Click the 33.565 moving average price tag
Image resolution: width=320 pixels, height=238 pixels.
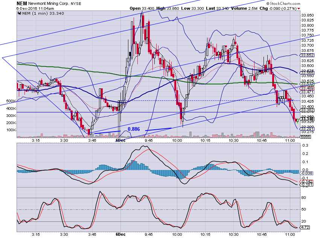coord(307,73)
